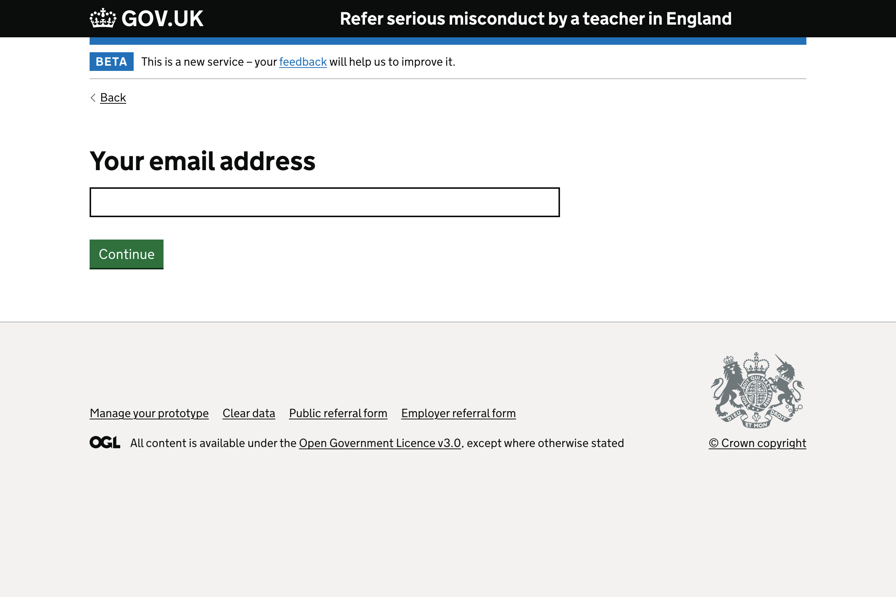The width and height of the screenshot is (896, 597).
Task: Switch to the Employer referral form
Action: point(458,413)
